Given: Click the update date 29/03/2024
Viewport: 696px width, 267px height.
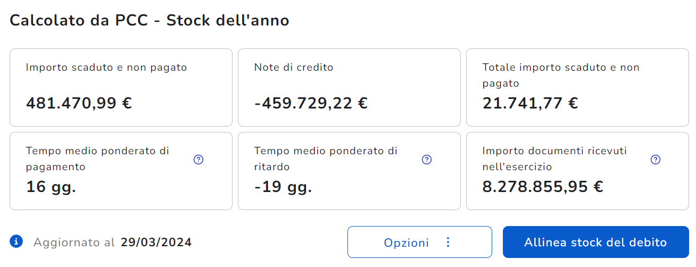Looking at the screenshot, I should (156, 243).
